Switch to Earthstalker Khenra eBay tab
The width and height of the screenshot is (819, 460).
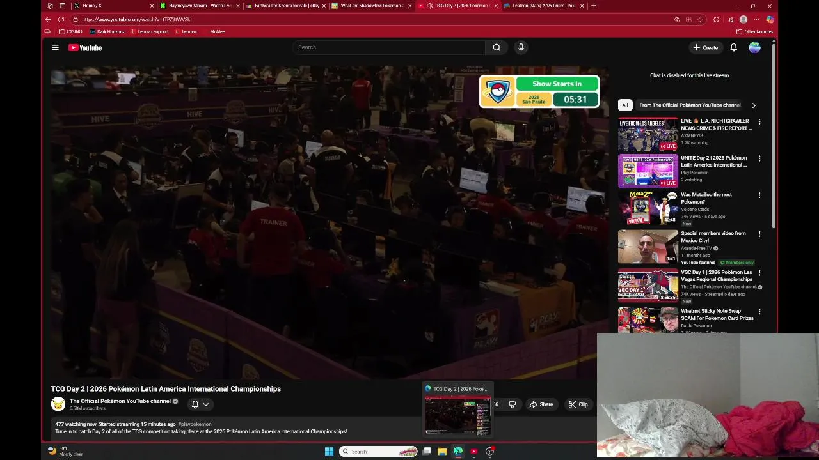[x=285, y=6]
